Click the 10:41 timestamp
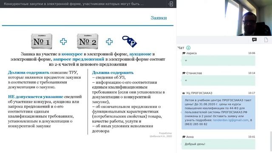The width and height of the screenshot is (272, 153). [252, 137]
